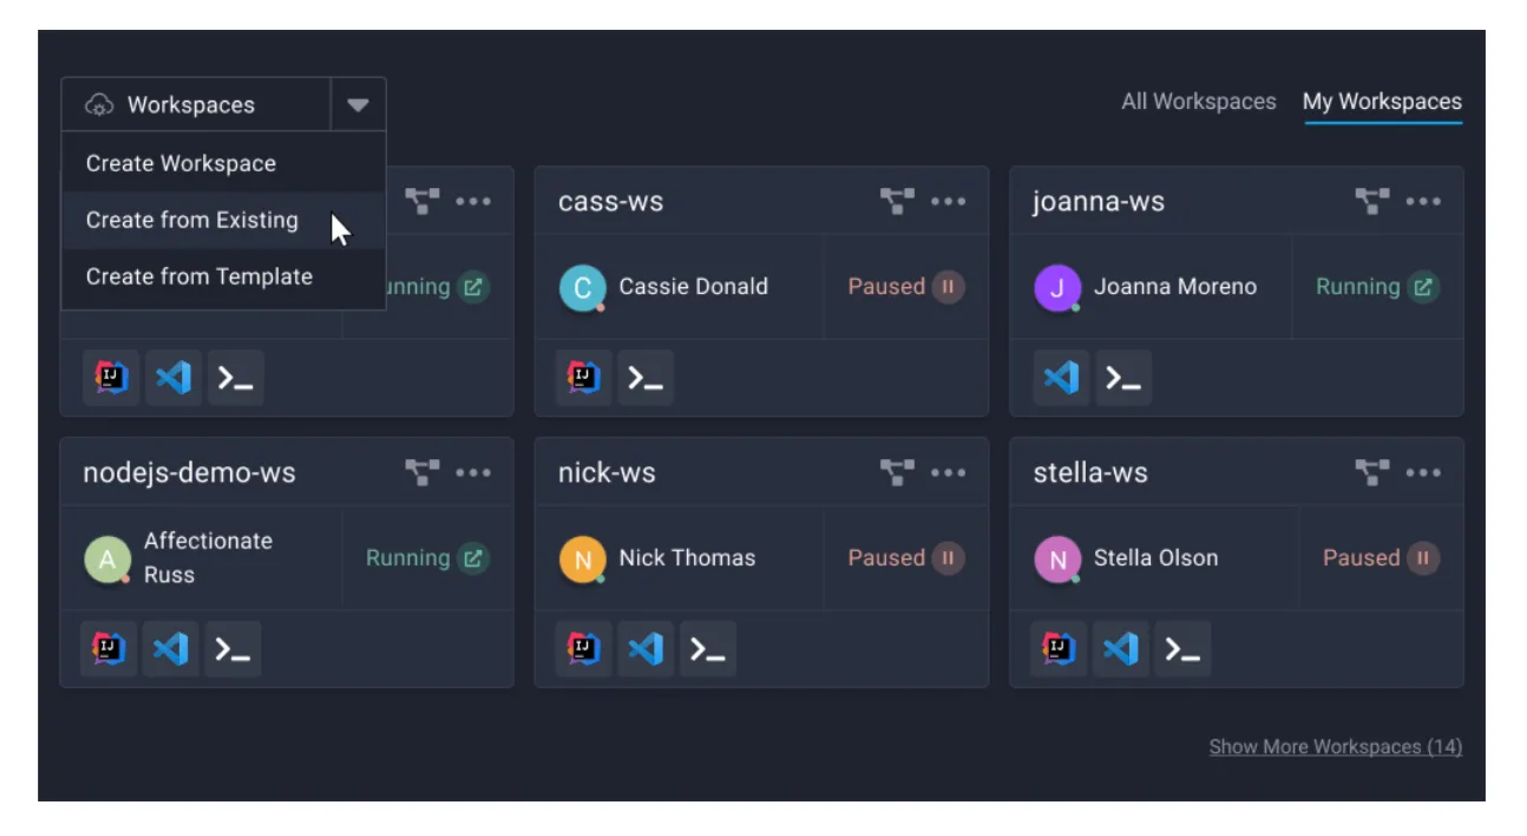
Task: Open terminal for nick-ws workspace
Action: pos(707,649)
